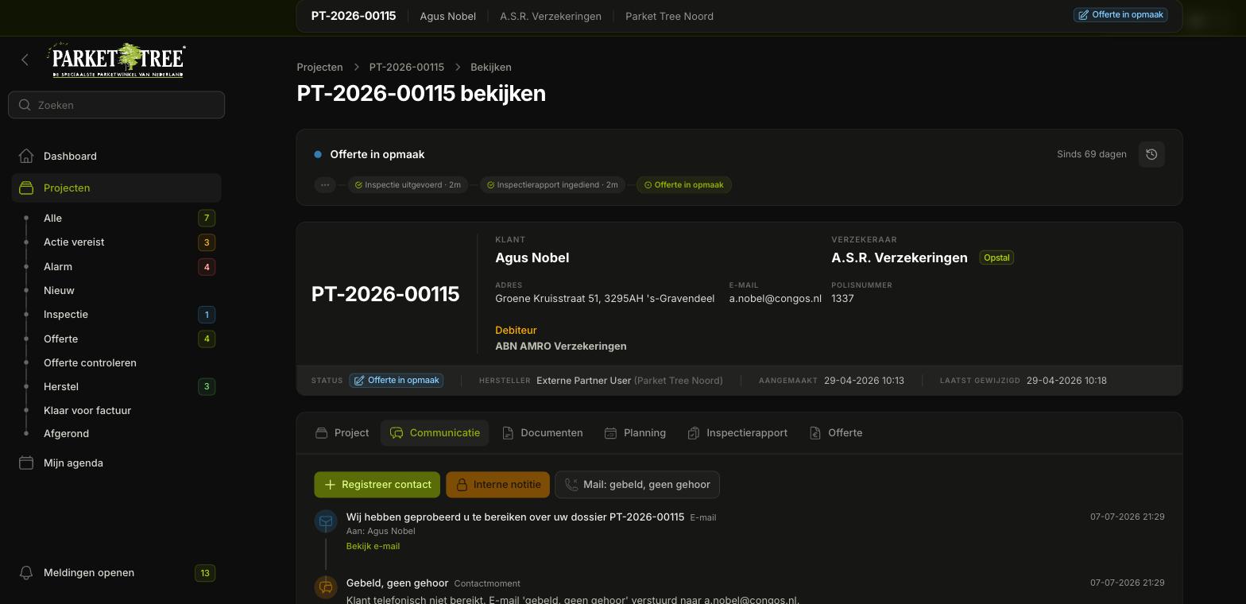Go to Projecten breadcrumb
Image resolution: width=1246 pixels, height=604 pixels.
(x=319, y=67)
